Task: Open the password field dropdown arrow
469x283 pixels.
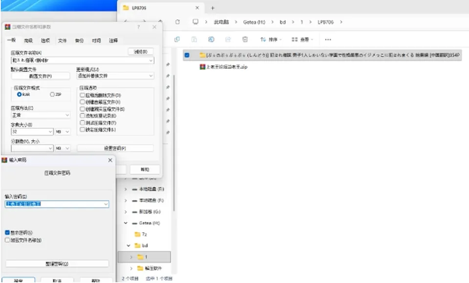Action: point(106,204)
